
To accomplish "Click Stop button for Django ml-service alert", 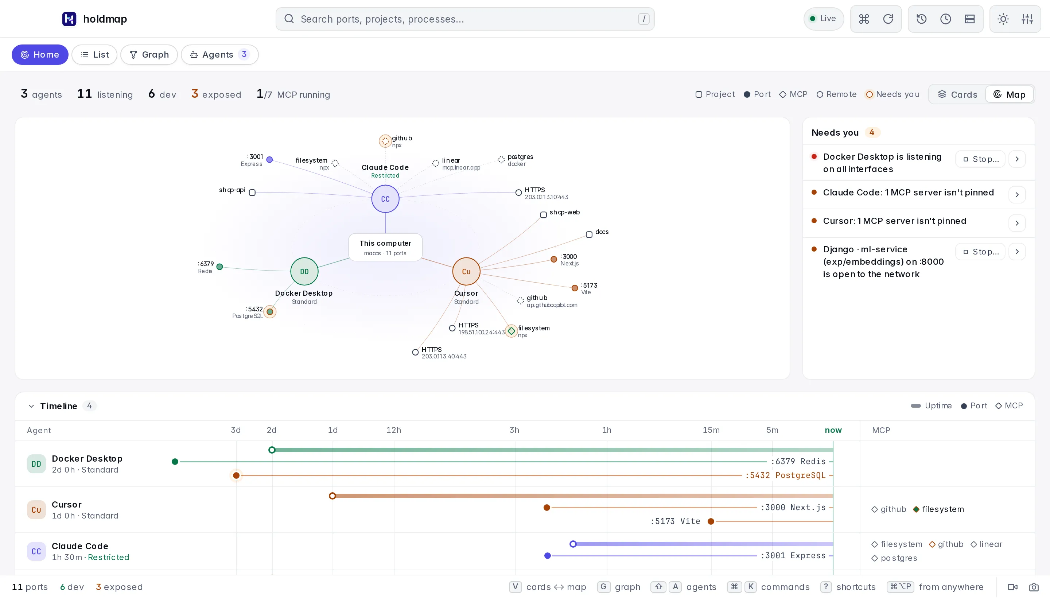I will [x=980, y=252].
